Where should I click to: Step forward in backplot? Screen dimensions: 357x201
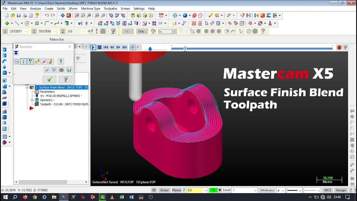tap(118, 47)
